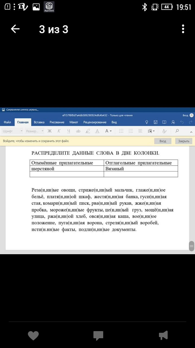Click the share person icon
This screenshot has width=195, height=348.
click(x=173, y=122)
